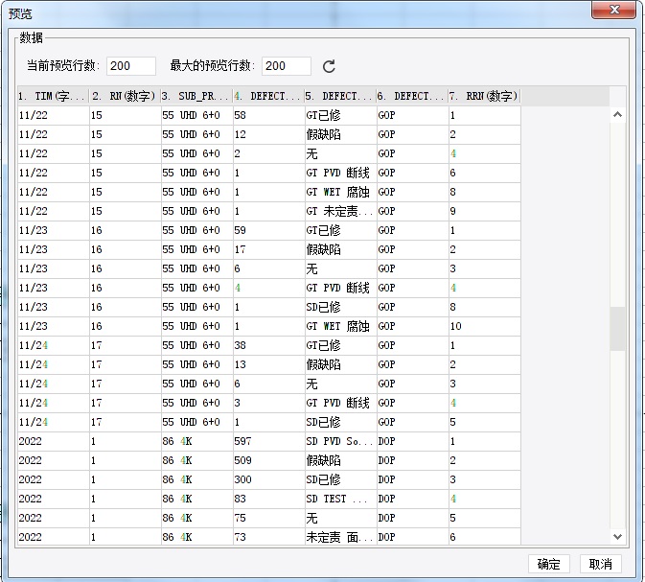This screenshot has width=645, height=582.
Task: Click GT WET 腐蚀 cell in RRN 10 row
Action: [340, 326]
